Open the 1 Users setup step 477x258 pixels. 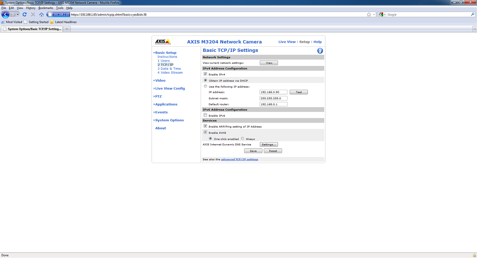(164, 61)
